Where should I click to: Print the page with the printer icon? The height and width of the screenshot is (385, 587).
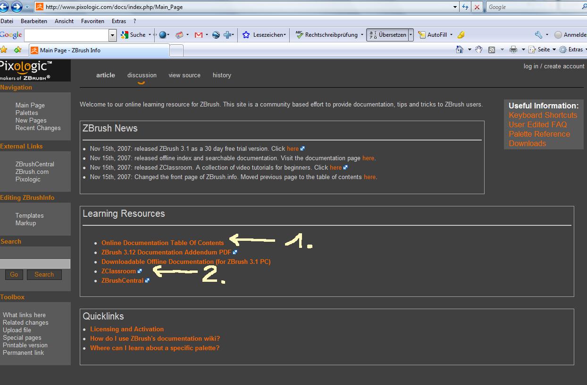point(513,49)
